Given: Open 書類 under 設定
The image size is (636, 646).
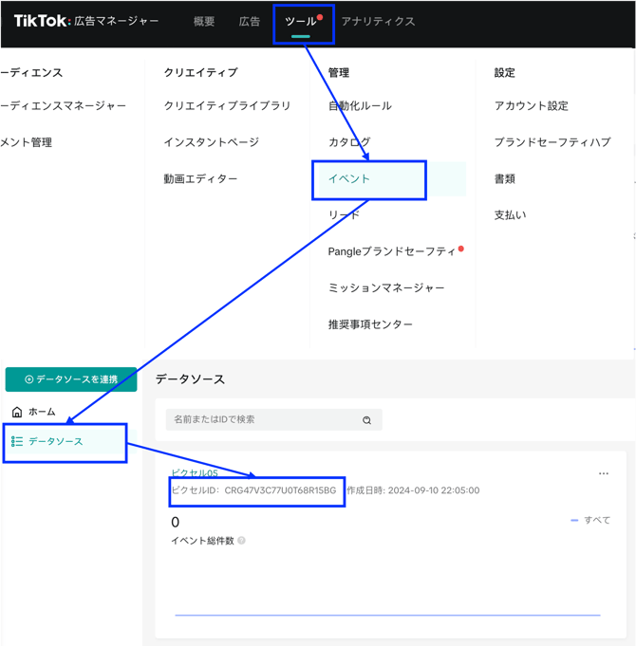Looking at the screenshot, I should 505,178.
